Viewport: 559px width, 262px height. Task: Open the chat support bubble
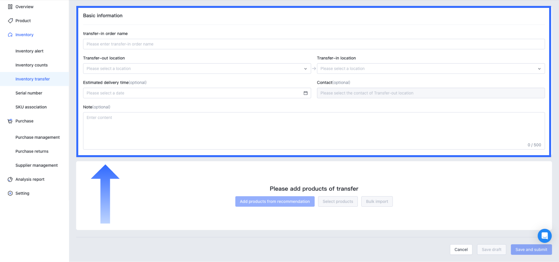(x=545, y=236)
